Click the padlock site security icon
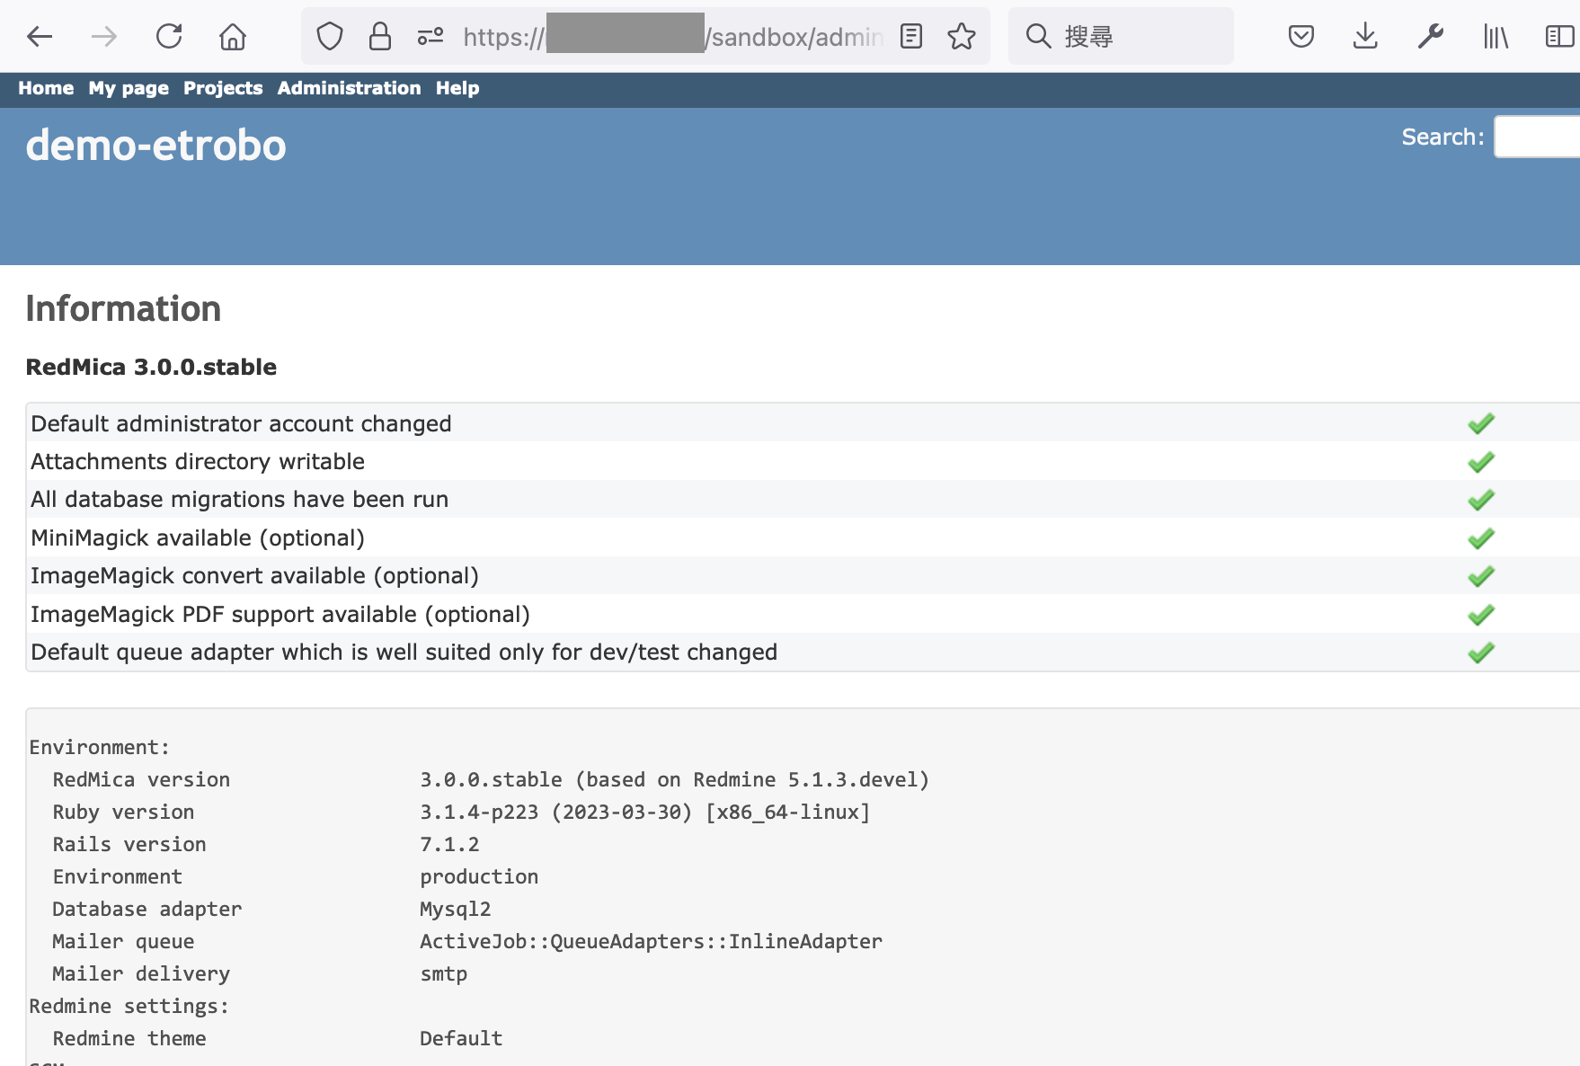 coord(380,36)
